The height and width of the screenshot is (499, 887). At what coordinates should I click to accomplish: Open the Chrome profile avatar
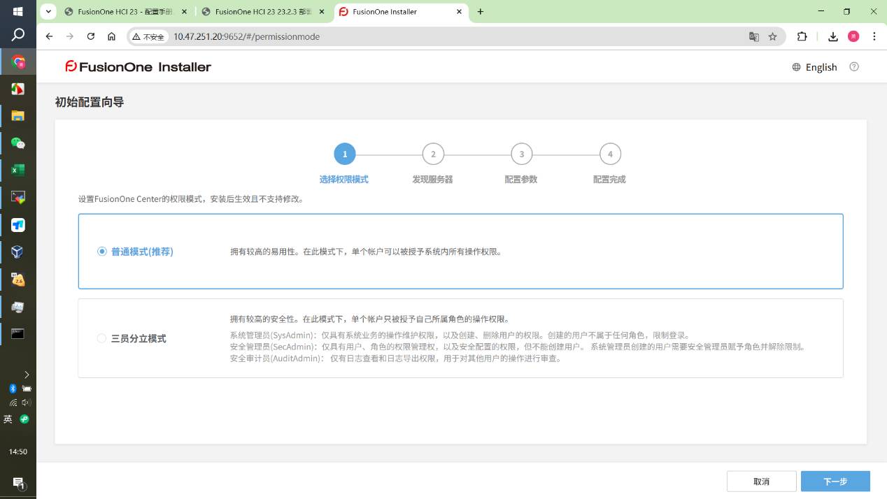pyautogui.click(x=853, y=37)
